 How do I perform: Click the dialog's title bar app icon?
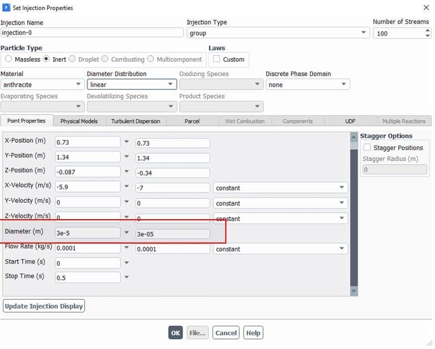point(6,8)
